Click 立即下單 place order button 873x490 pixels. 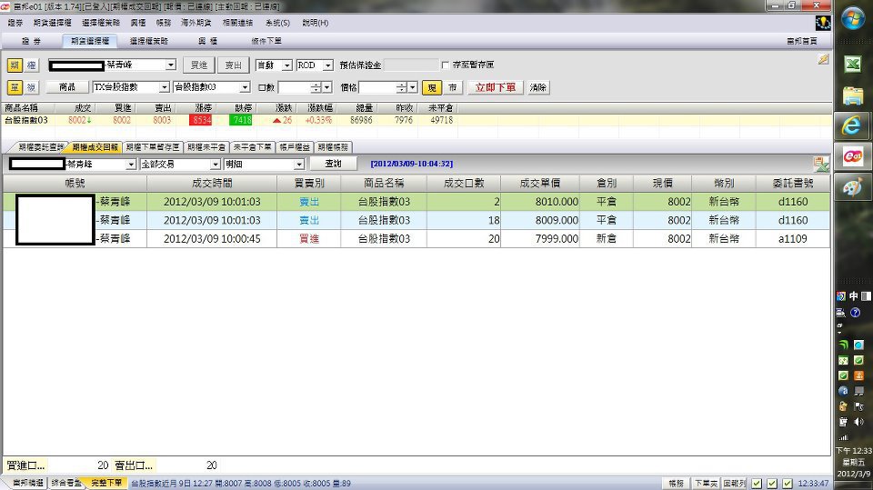[496, 87]
